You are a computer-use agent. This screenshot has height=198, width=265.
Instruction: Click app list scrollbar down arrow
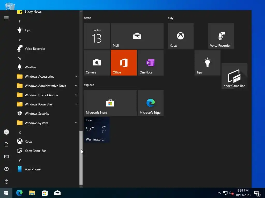click(81, 186)
